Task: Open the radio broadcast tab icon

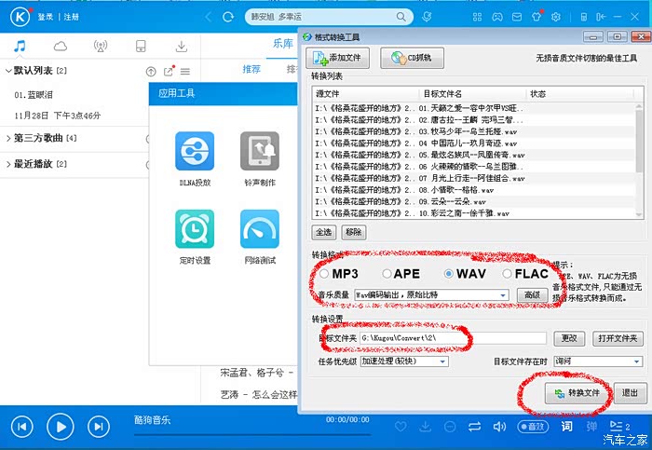Action: [101, 46]
